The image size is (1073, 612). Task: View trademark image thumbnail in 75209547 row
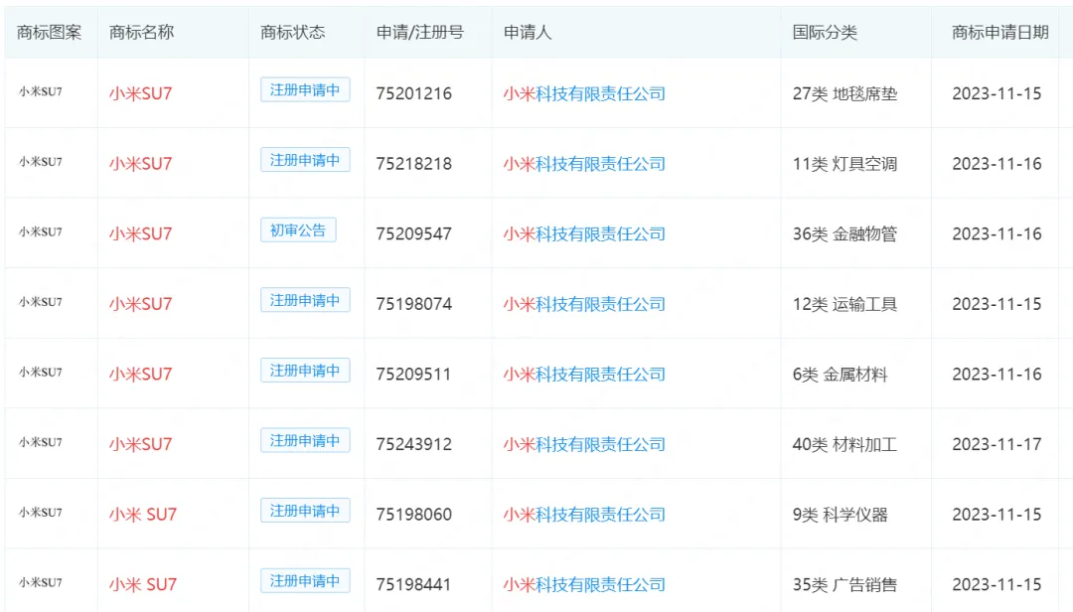[x=41, y=232]
